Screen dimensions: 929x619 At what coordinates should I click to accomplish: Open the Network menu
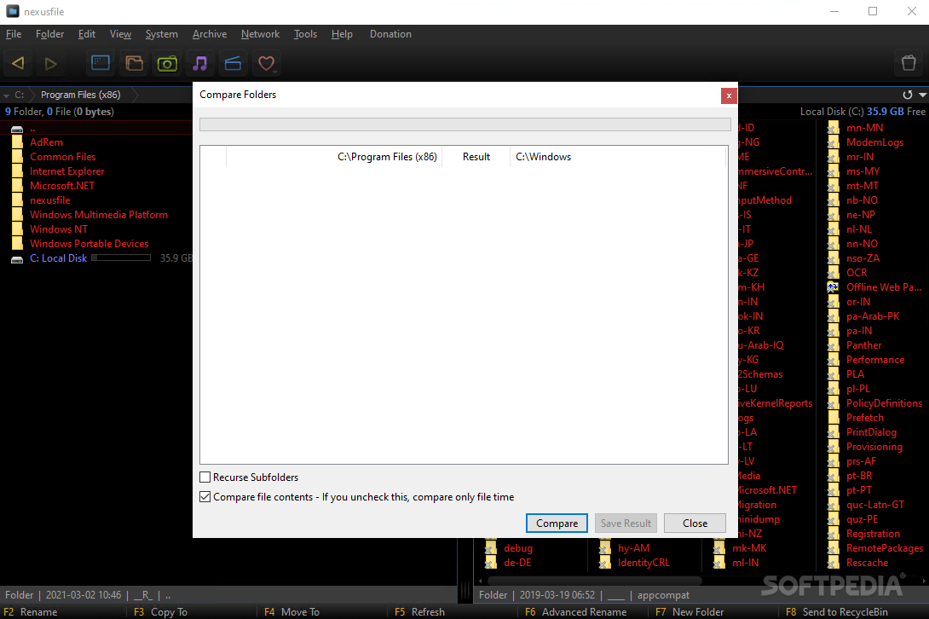pos(260,34)
